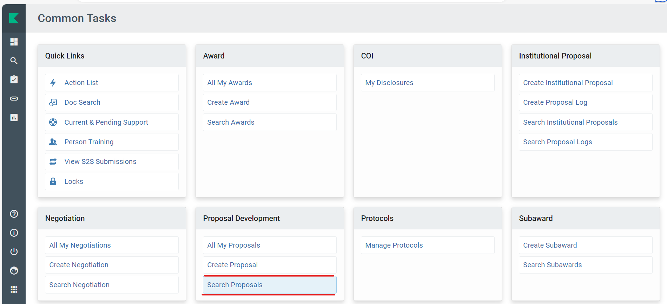This screenshot has height=304, width=667.
Task: Select Search Negotiation
Action: click(x=112, y=285)
